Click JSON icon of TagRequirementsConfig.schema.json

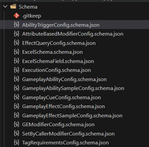pyautogui.click(x=17, y=142)
